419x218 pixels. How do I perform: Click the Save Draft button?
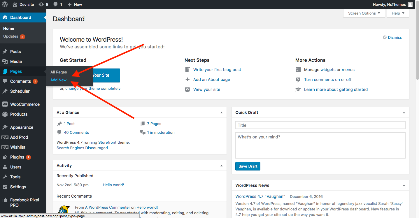tap(248, 166)
